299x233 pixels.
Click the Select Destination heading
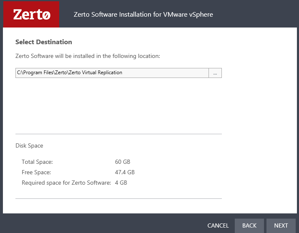(44, 42)
